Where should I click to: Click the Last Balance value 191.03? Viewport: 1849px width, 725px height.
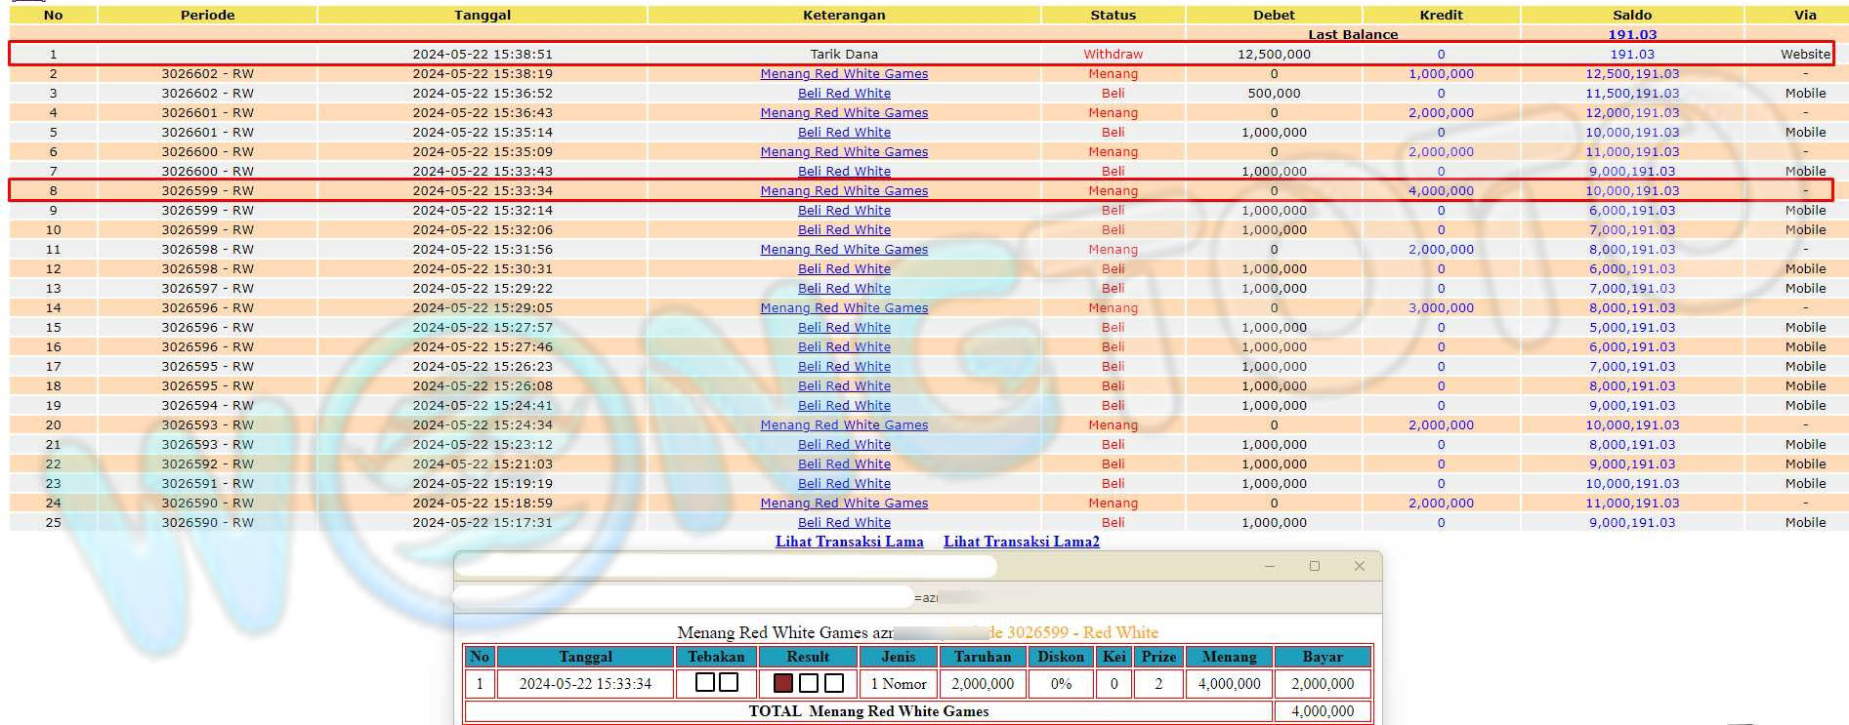1631,34
